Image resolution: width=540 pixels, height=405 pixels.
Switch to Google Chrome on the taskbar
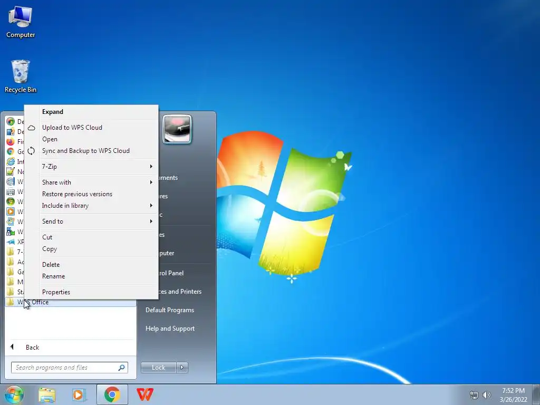112,394
